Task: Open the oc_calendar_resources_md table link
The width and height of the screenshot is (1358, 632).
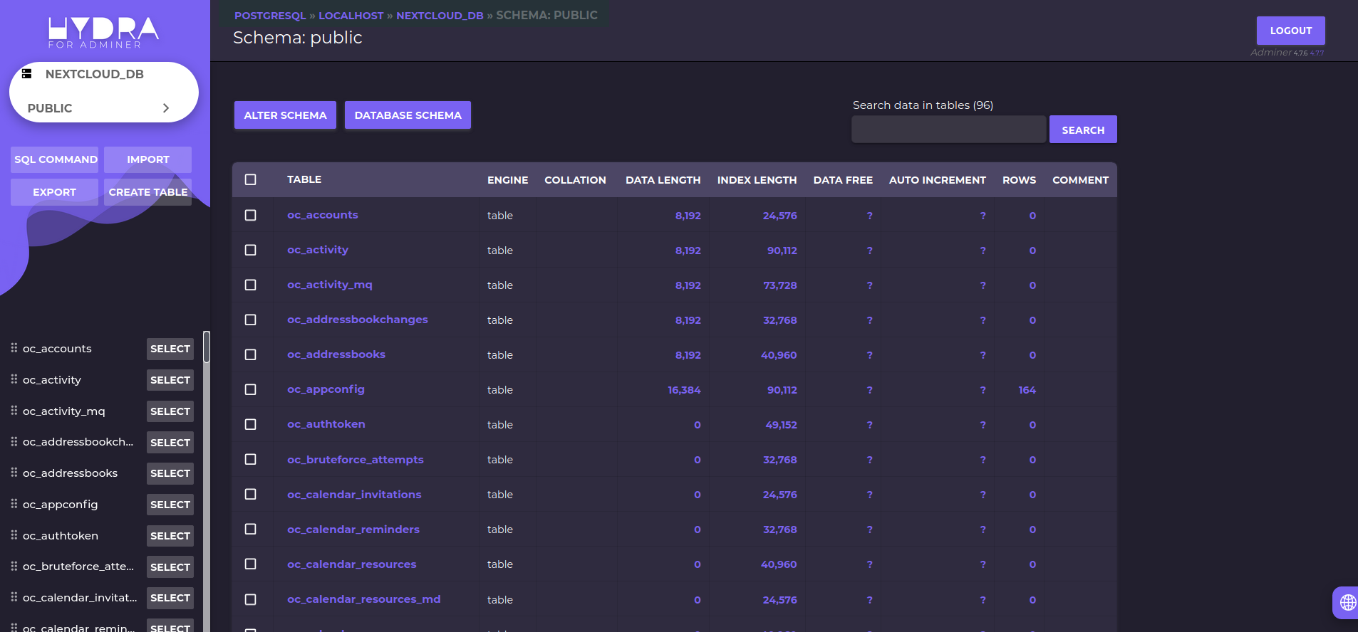Action: tap(364, 599)
